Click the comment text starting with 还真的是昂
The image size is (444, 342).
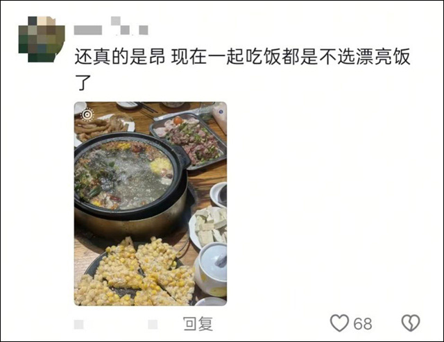[x=242, y=69]
